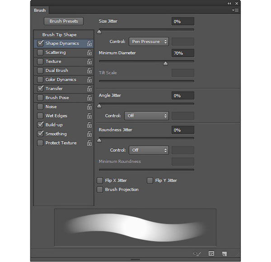Click the Brush Presets button
271x262 pixels.
(64, 21)
